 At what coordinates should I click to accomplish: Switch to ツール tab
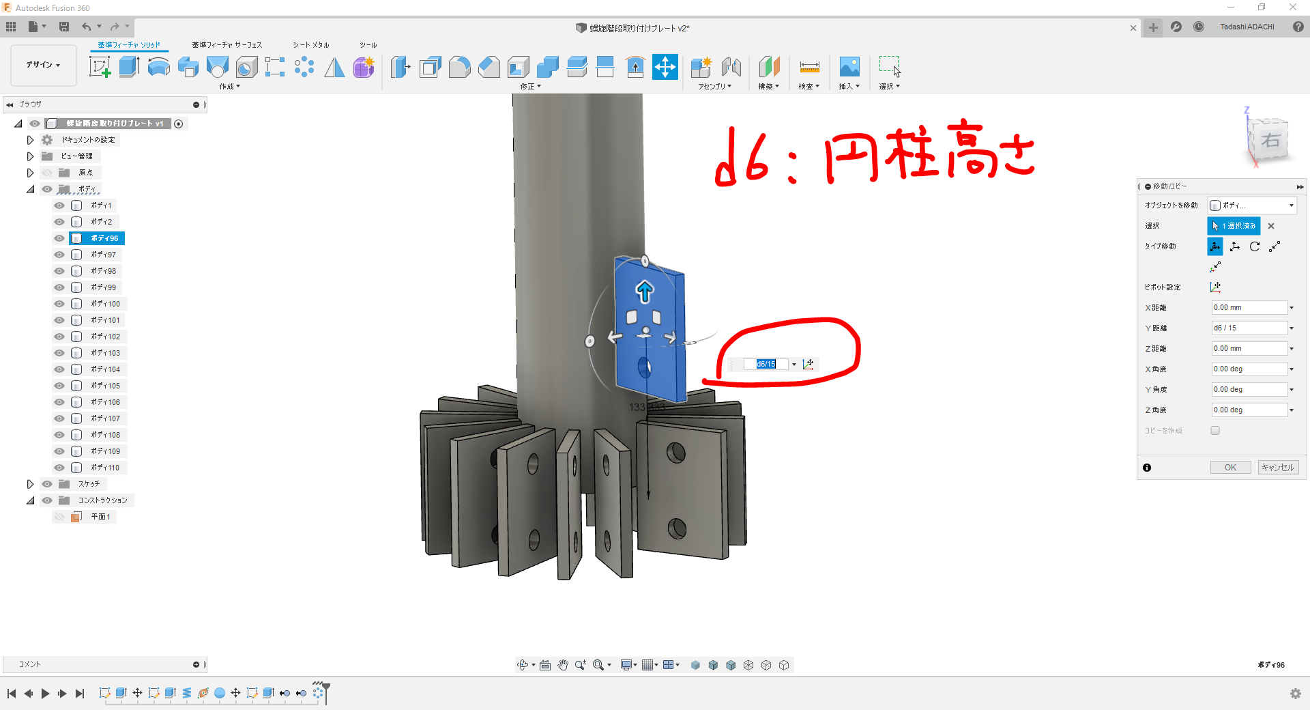(368, 45)
